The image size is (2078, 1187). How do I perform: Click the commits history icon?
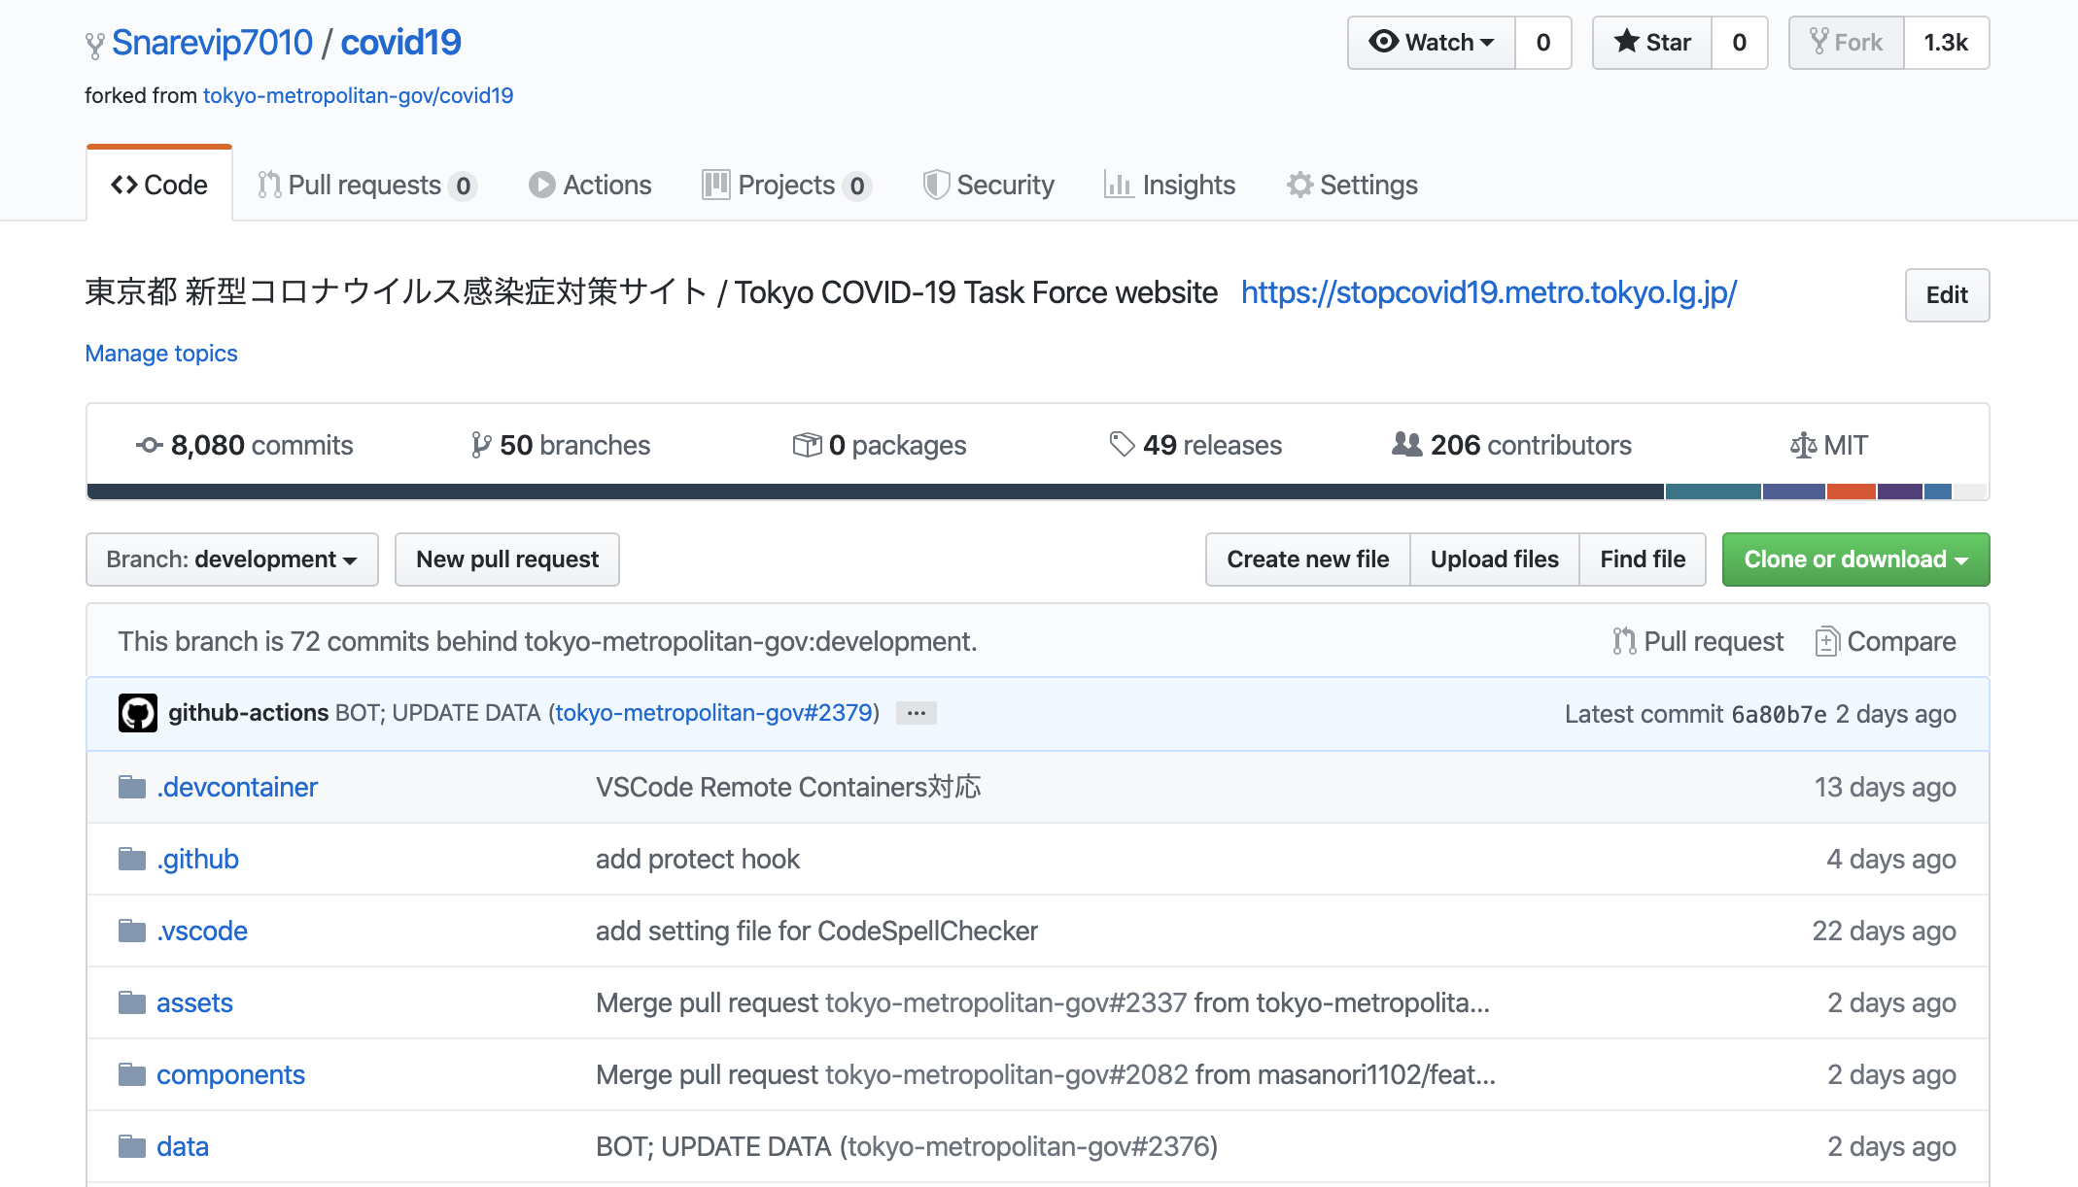[149, 445]
